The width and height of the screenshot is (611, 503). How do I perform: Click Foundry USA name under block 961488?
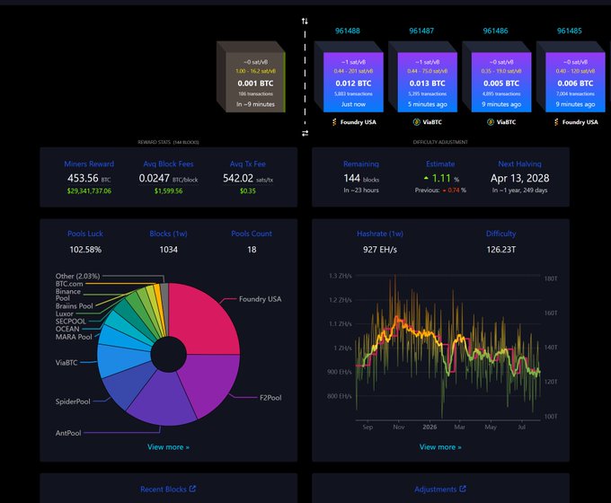[x=359, y=122]
